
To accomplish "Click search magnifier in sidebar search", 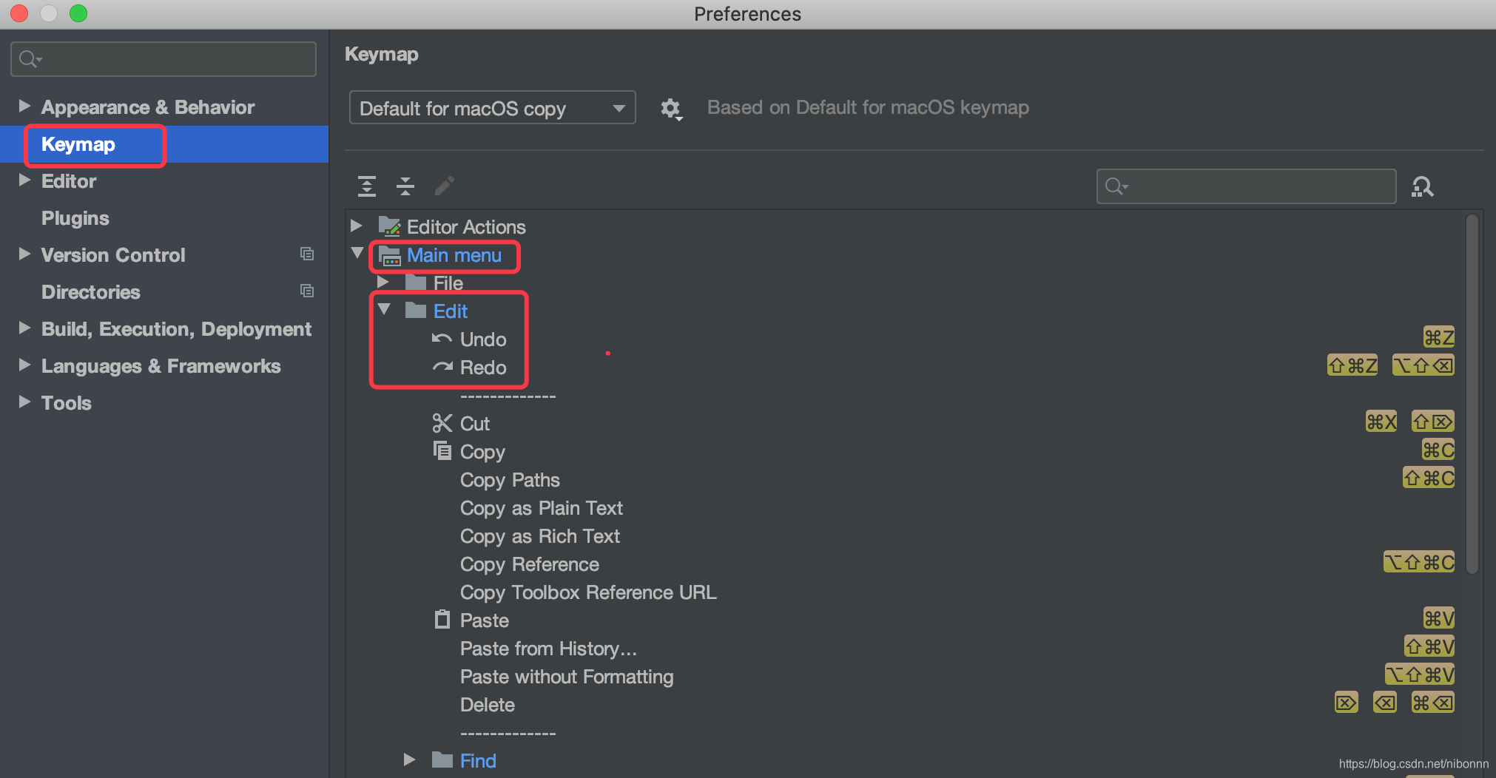I will (30, 59).
